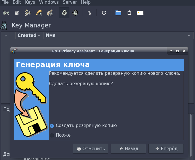Image resolution: width=195 pixels, height=160 pixels.
Task: Click the Key Manager title label
Action: coord(31,25)
